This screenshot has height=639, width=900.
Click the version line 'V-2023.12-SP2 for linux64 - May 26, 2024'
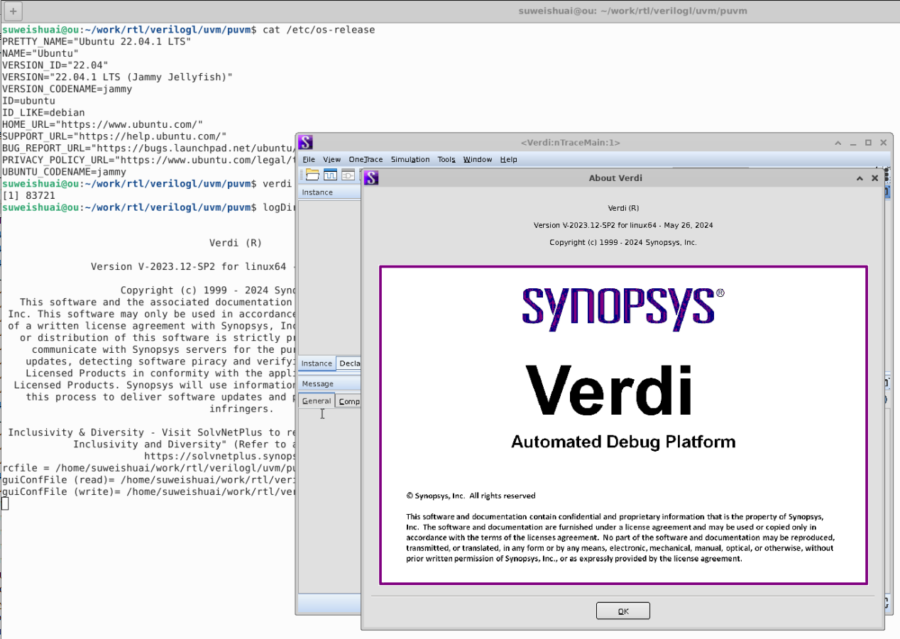623,225
